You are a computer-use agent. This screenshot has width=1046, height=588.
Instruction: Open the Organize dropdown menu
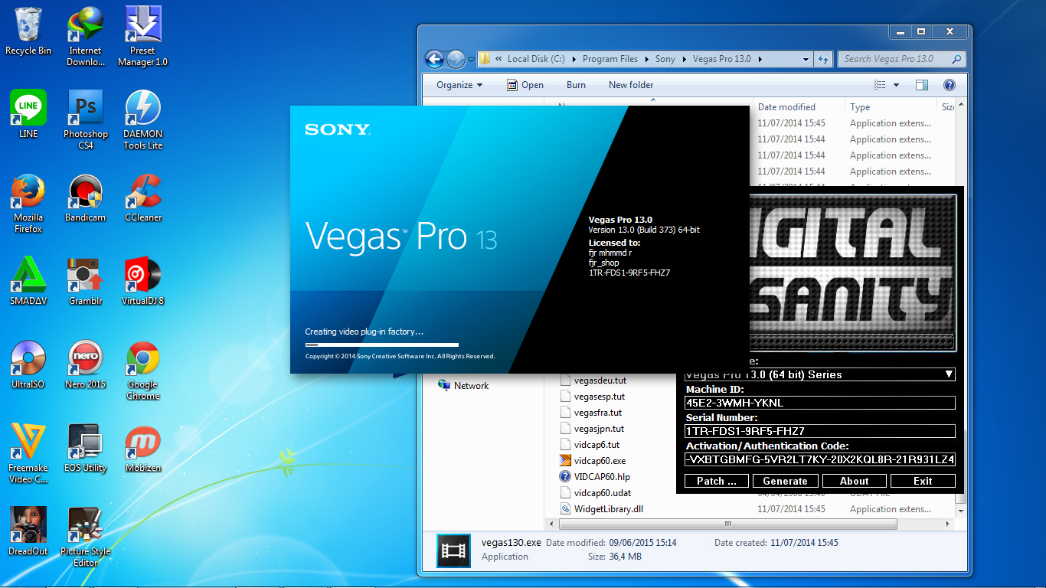[459, 85]
